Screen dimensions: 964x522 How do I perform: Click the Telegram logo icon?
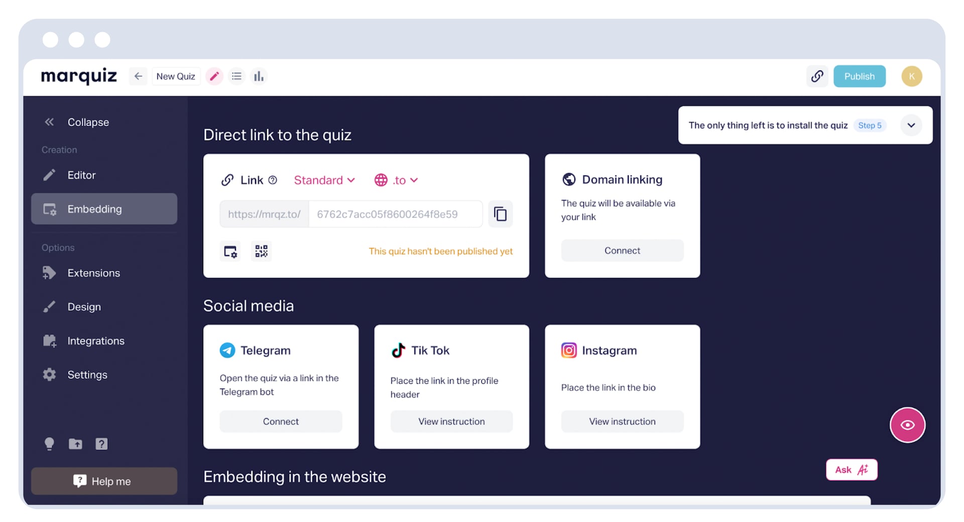(x=227, y=350)
